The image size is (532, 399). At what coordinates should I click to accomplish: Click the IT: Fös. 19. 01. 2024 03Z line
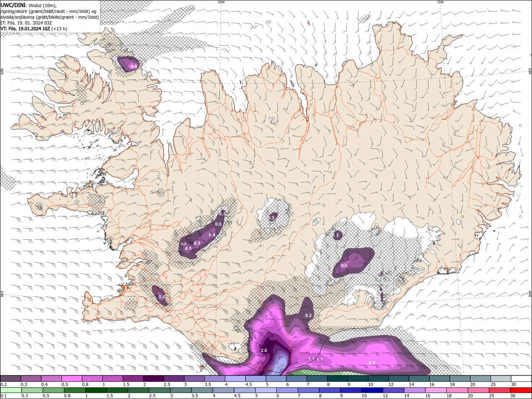(26, 23)
